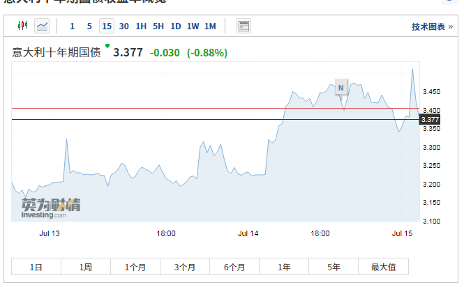Switch to the 3个月 range
The image size is (464, 287).
pos(185,267)
